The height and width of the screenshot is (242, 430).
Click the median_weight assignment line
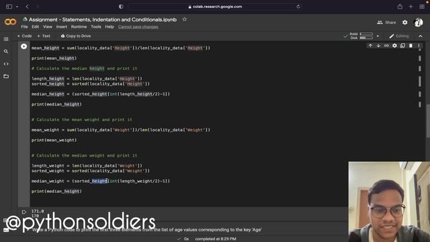click(101, 181)
